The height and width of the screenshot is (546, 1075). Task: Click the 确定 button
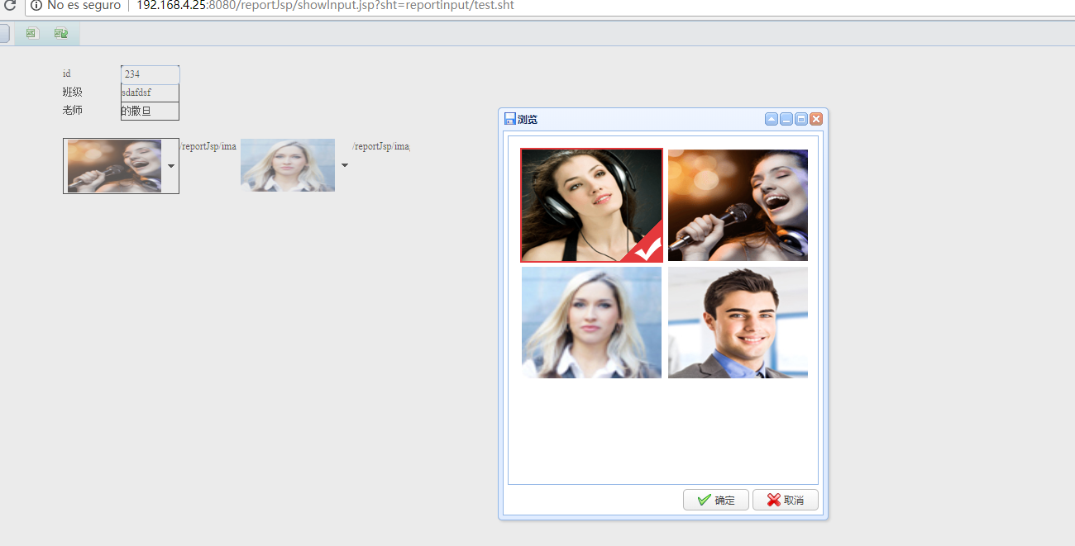point(716,500)
